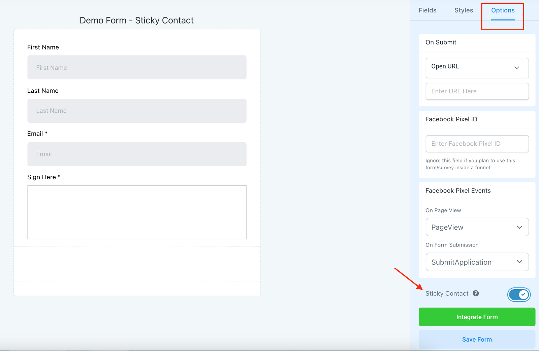Switch to the Styles tab

(464, 10)
